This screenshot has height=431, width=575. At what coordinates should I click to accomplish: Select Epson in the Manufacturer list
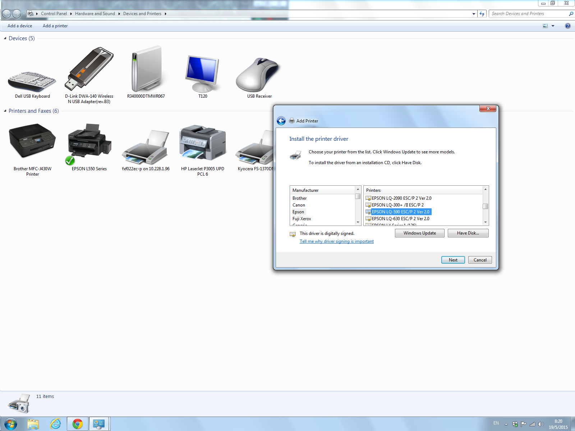click(x=298, y=212)
